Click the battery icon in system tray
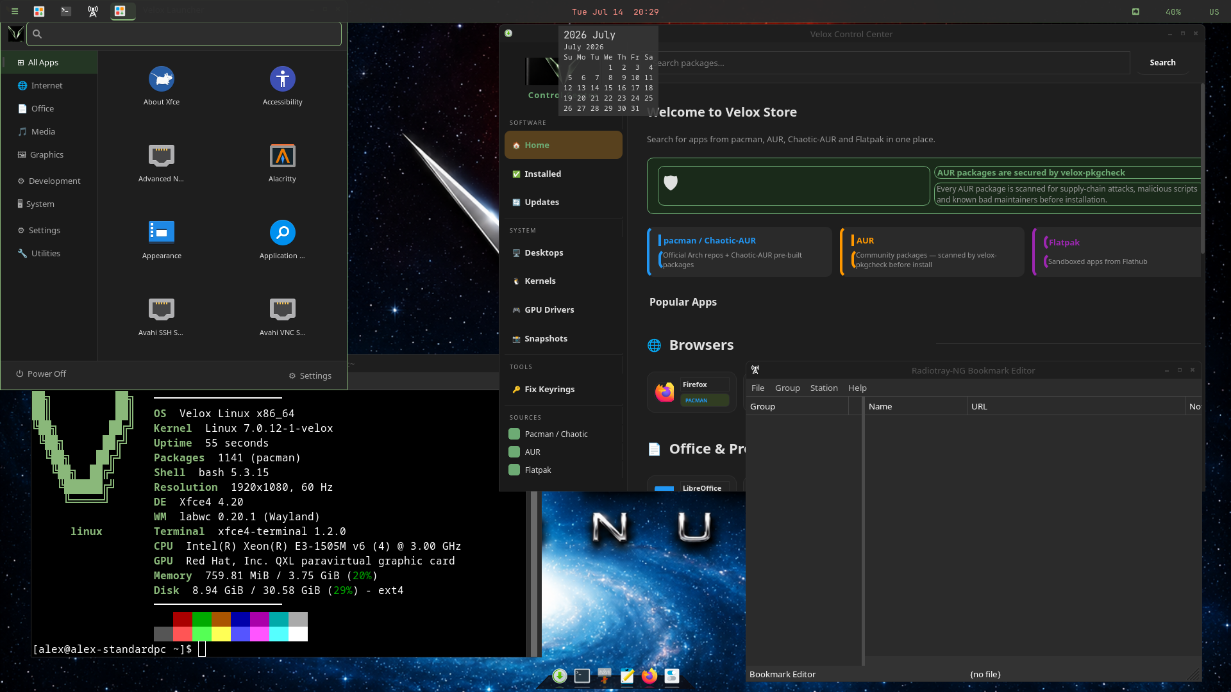1231x692 pixels. click(x=1135, y=12)
